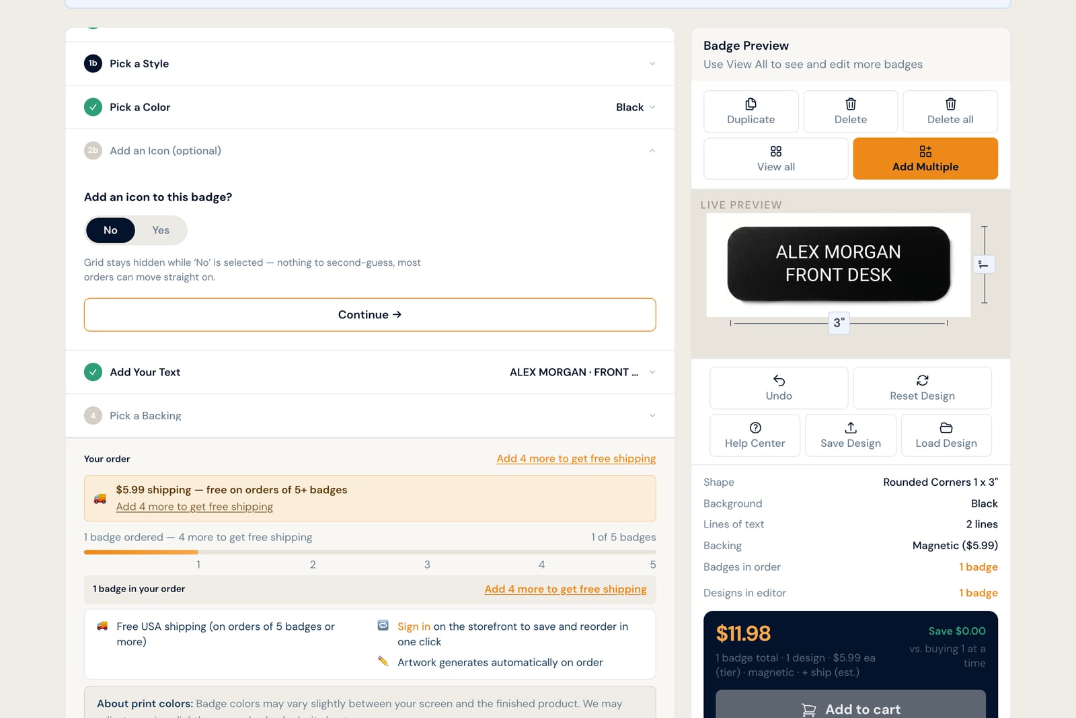Click the Continue button

(370, 315)
